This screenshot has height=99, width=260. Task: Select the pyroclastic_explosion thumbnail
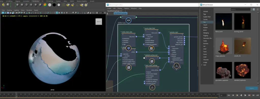(223, 70)
